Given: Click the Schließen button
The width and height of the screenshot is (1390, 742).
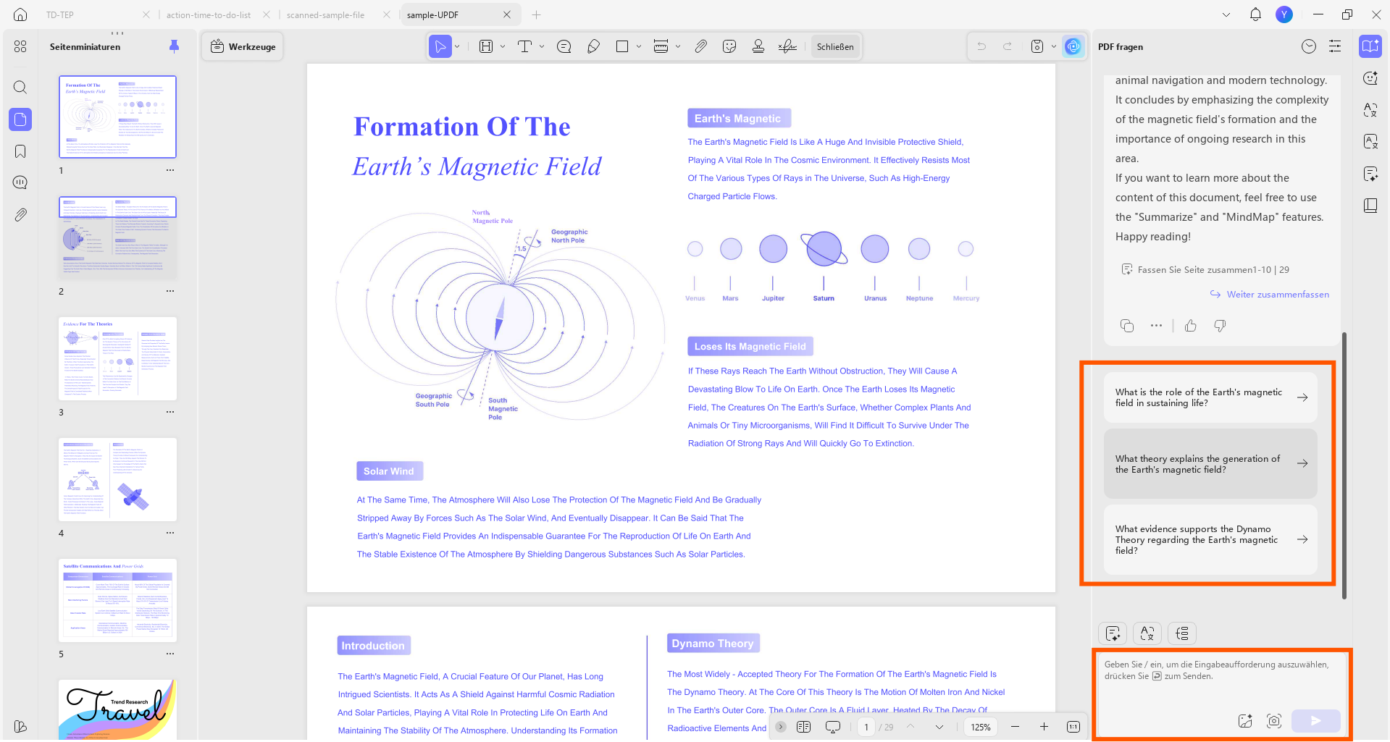Looking at the screenshot, I should 835,46.
